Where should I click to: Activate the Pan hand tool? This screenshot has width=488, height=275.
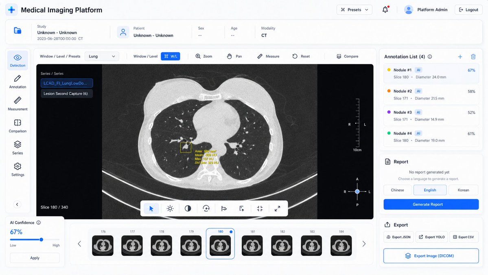point(234,56)
